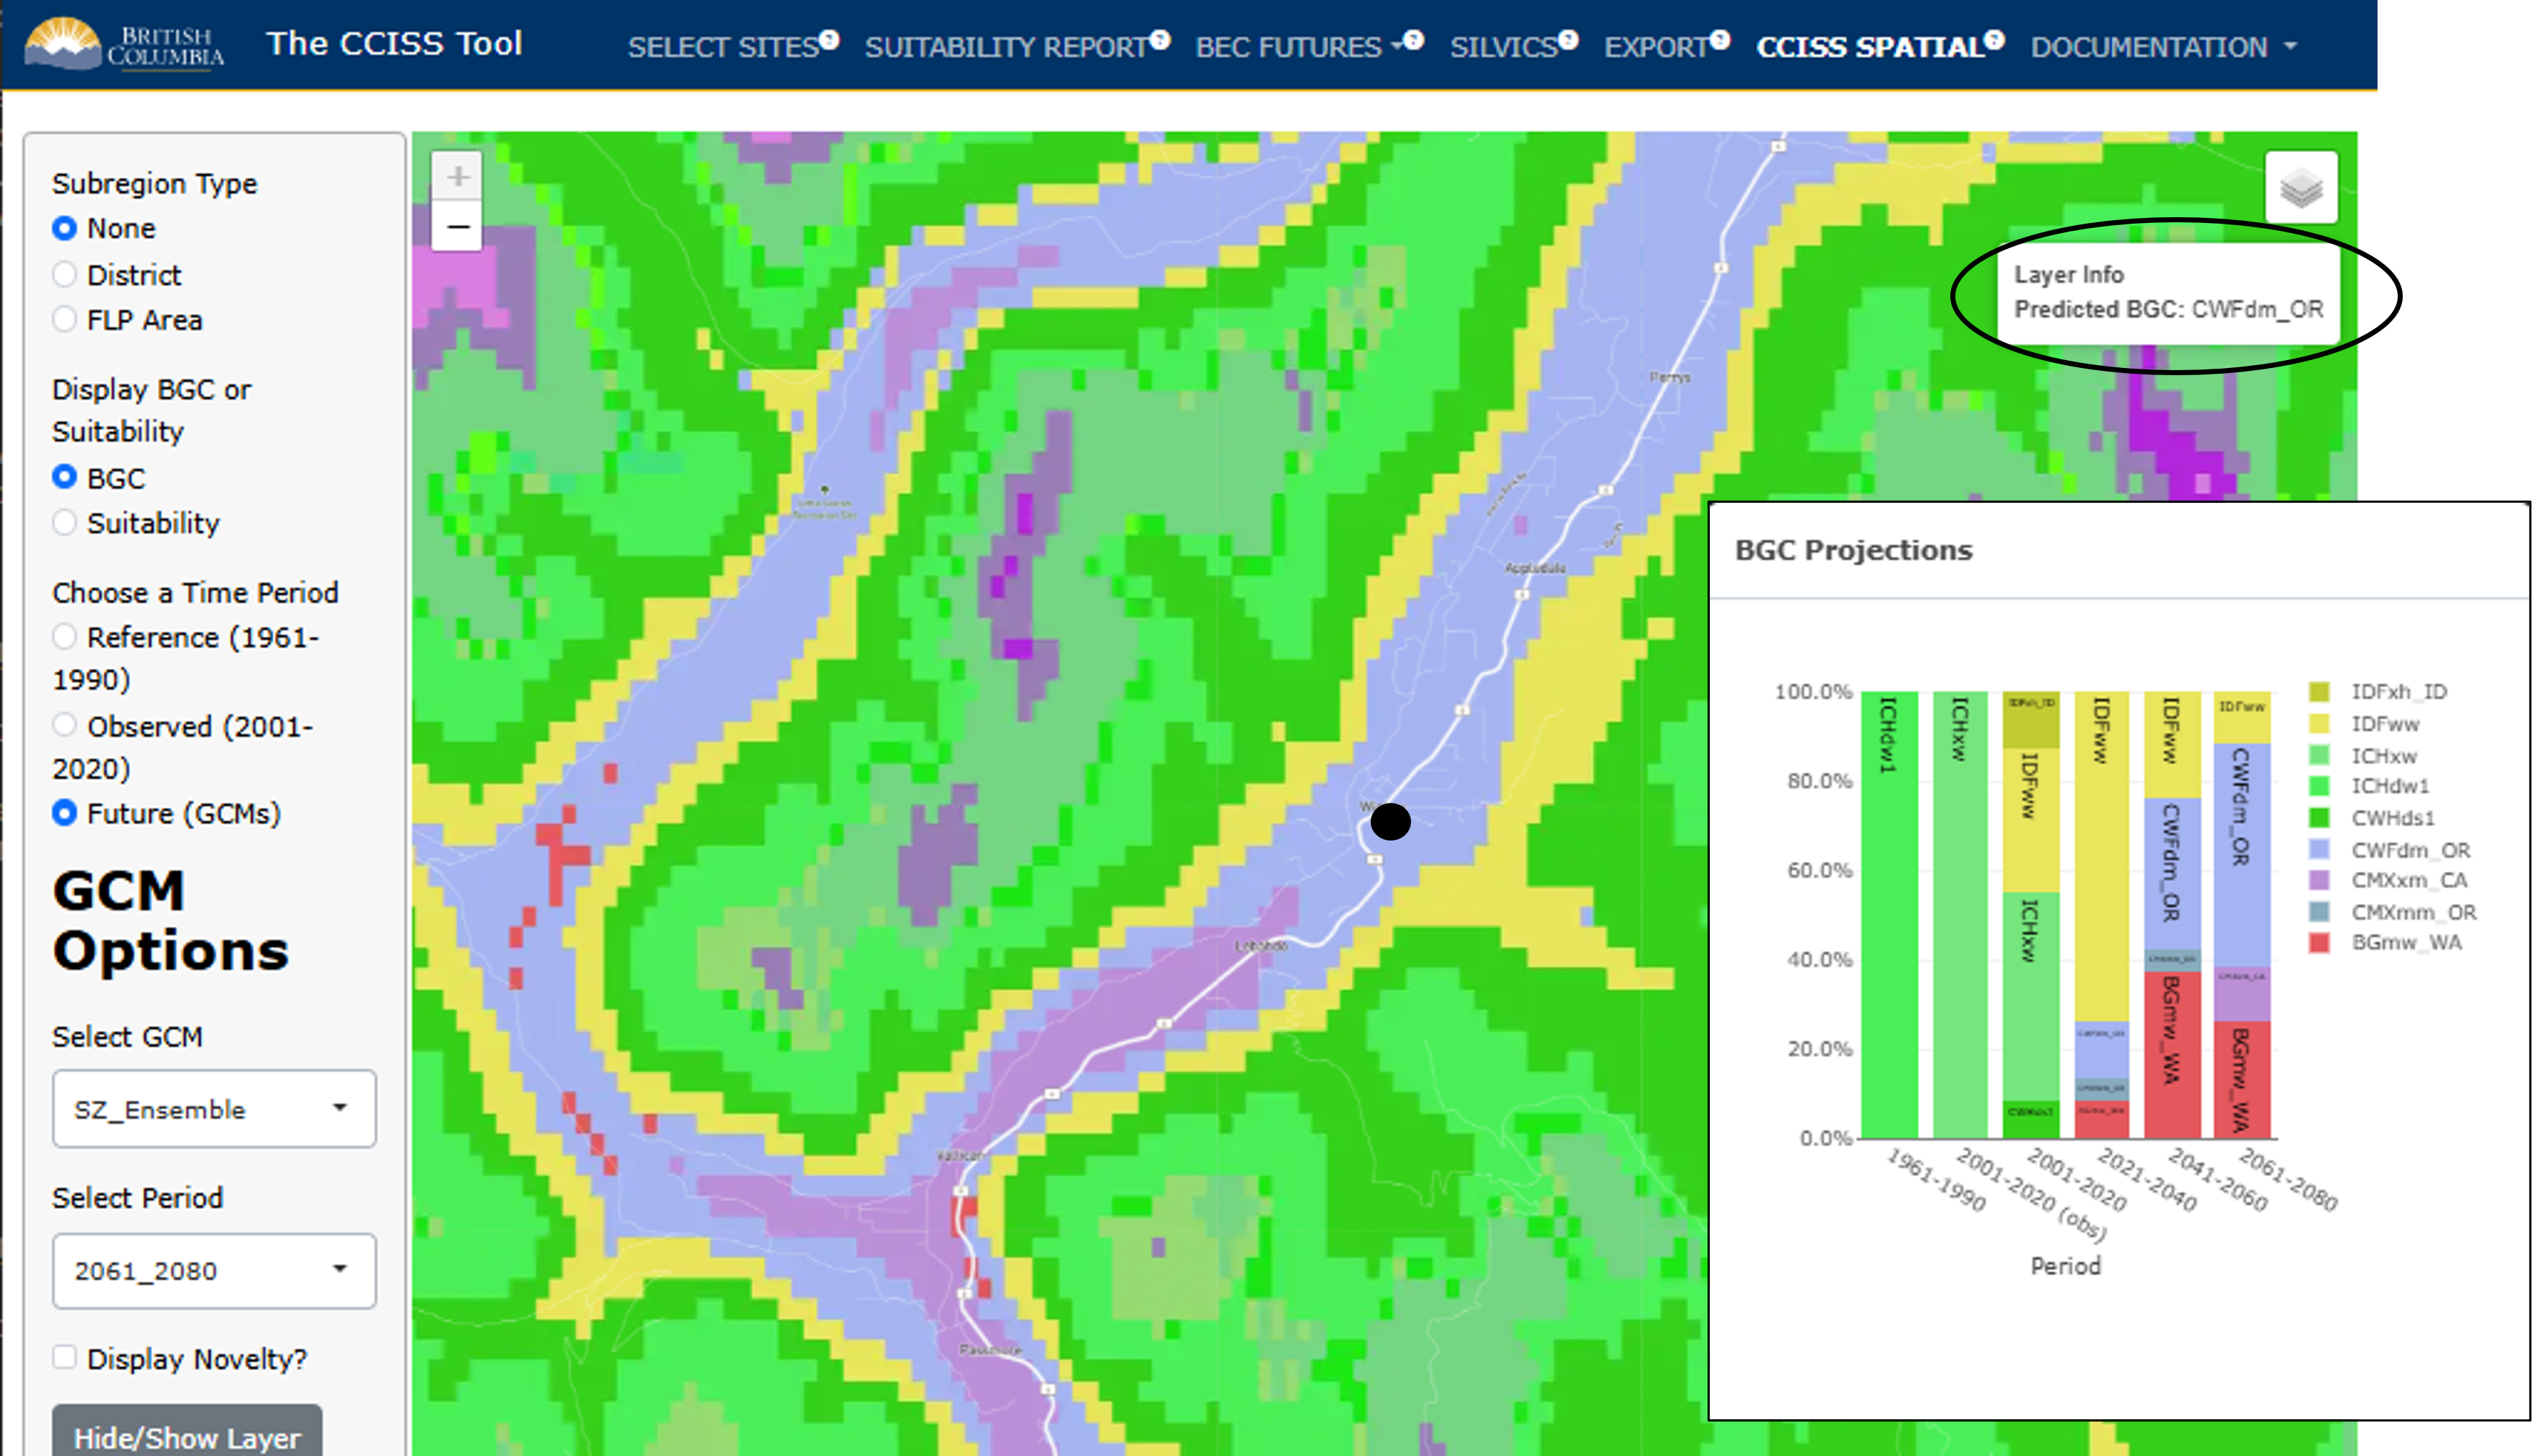
Task: Click the ICHdw1 bar for 1961-1990
Action: pyautogui.click(x=1890, y=915)
